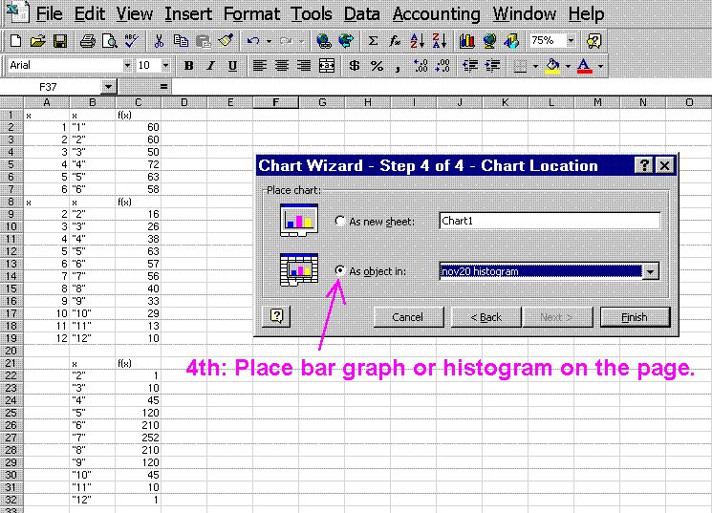Click the Finish button
The width and height of the screenshot is (712, 513).
pyautogui.click(x=634, y=317)
